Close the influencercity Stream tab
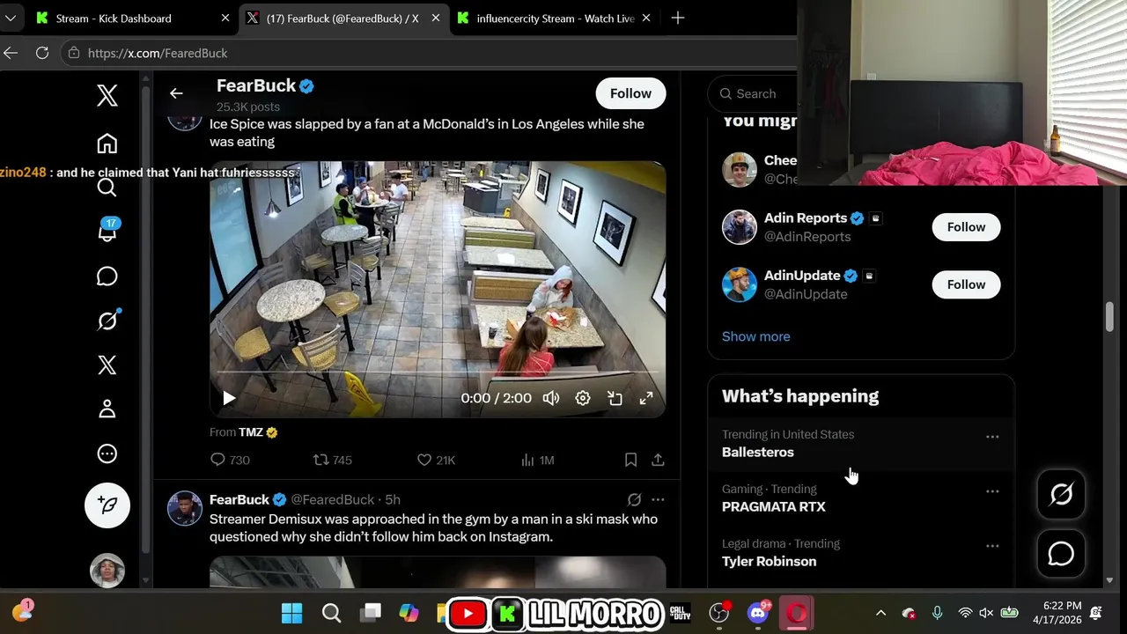Screen dimensions: 1127x634 click(x=646, y=18)
